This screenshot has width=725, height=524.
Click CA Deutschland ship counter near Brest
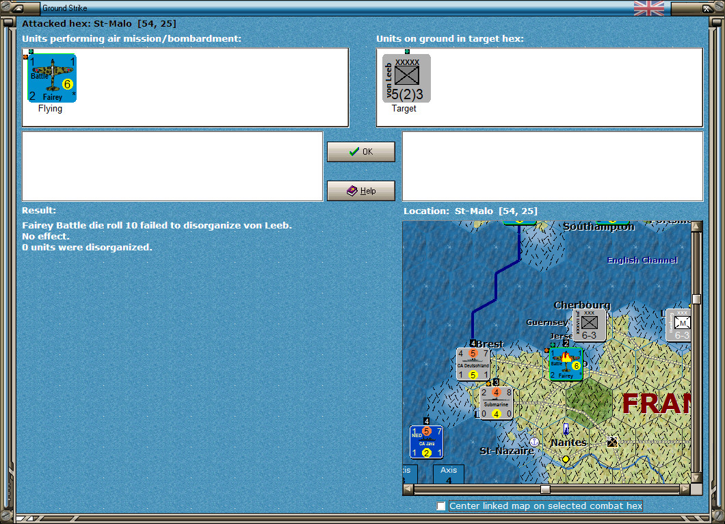473,364
